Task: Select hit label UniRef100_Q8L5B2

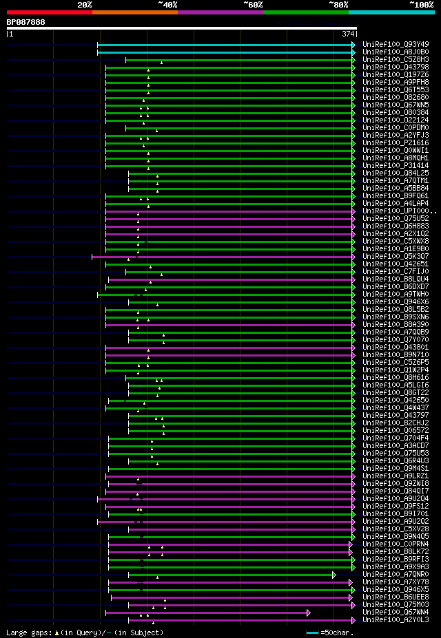Action: pyautogui.click(x=396, y=309)
